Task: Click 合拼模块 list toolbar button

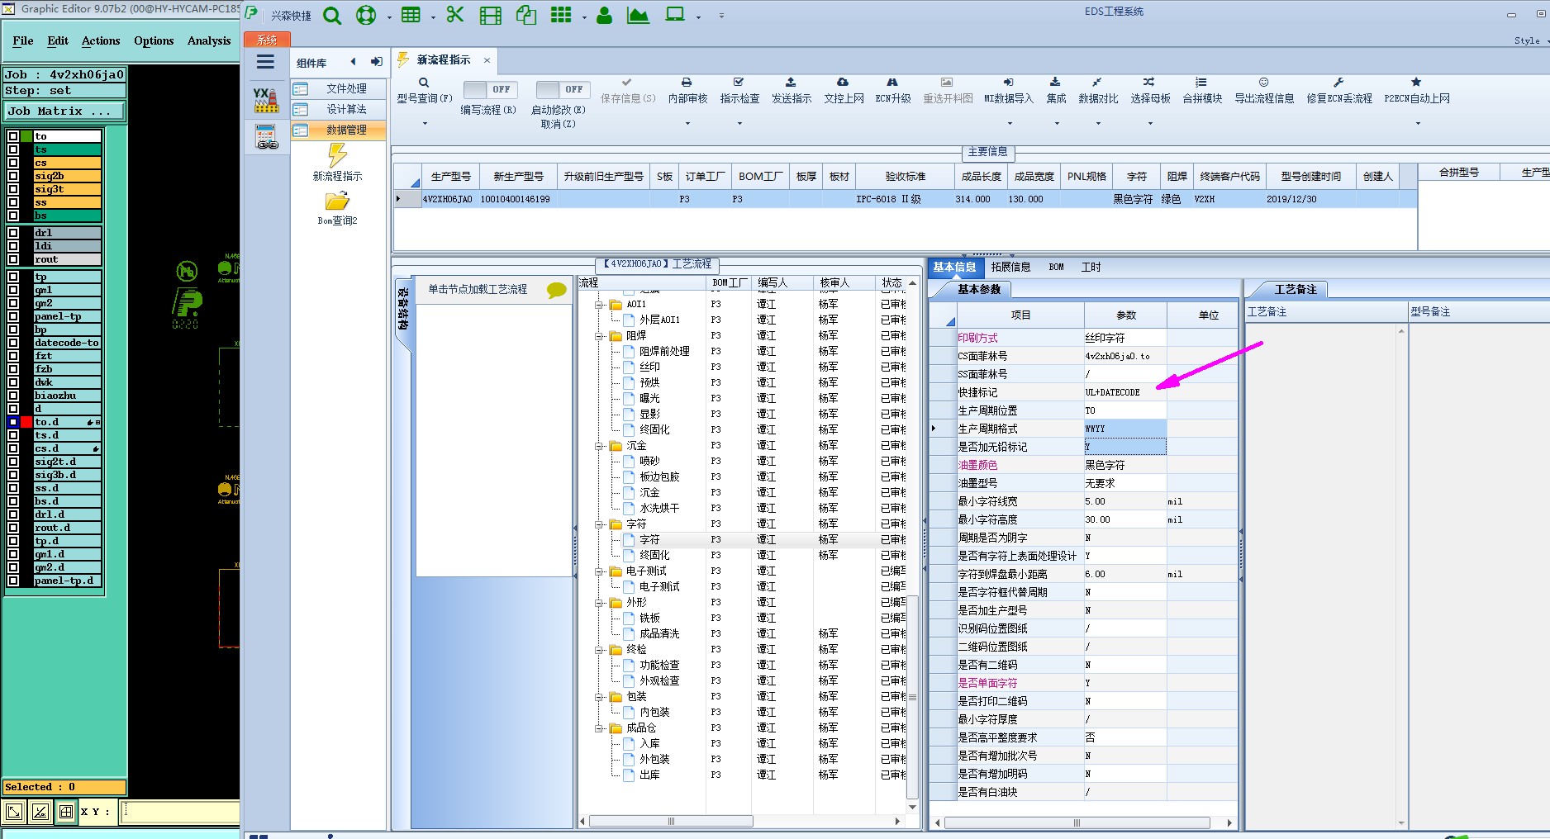Action: [1202, 90]
